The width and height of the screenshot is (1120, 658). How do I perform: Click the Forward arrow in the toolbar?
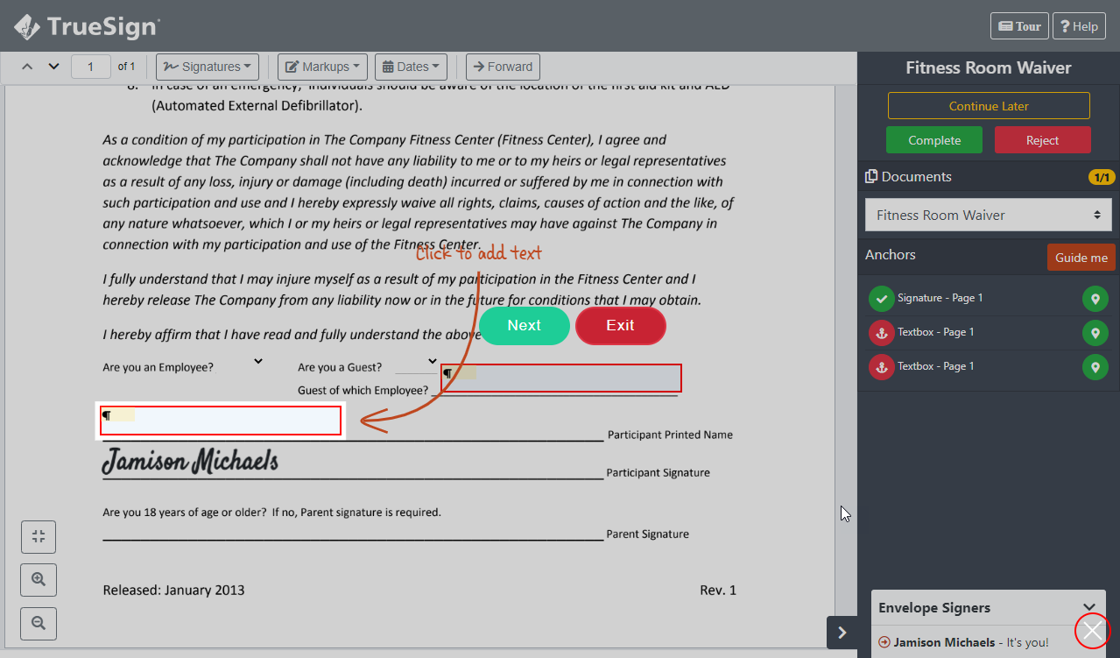point(503,66)
